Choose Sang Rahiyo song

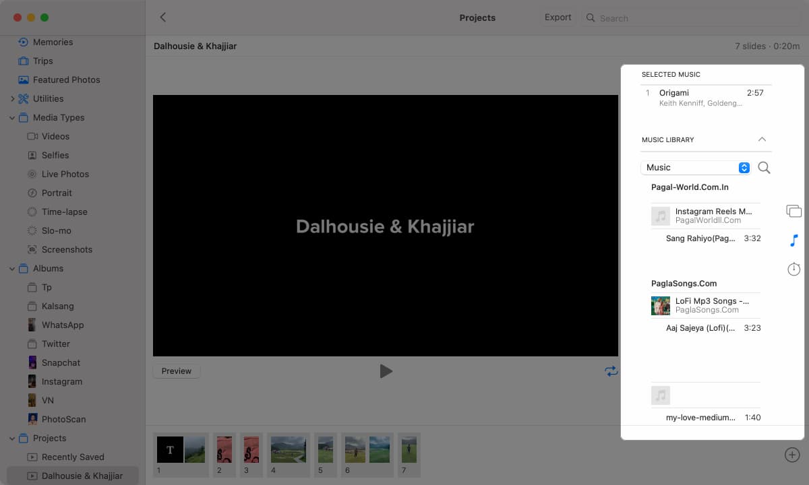tap(706, 238)
